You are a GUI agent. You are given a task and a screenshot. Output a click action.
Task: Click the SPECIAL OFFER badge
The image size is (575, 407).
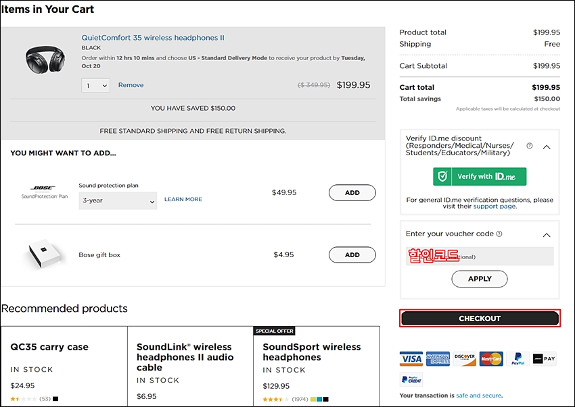point(274,331)
